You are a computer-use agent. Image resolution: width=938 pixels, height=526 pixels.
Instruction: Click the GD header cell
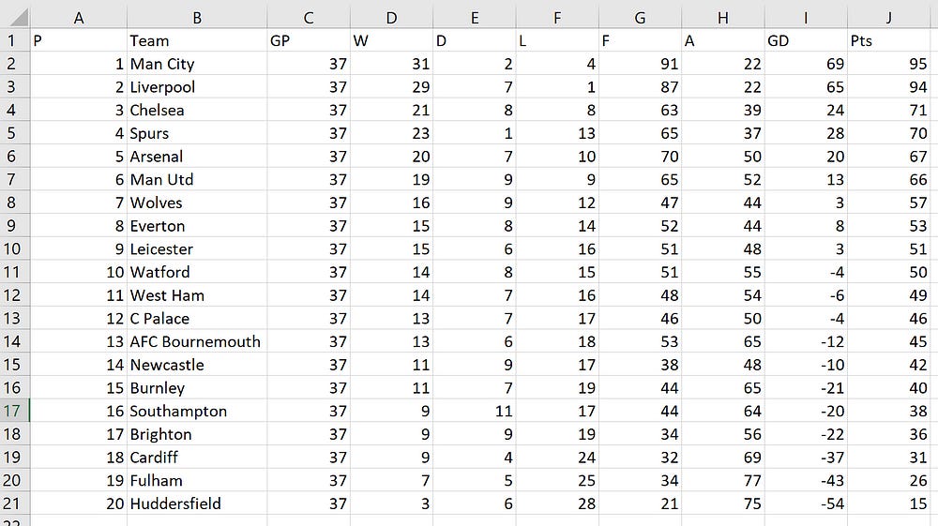[806, 40]
